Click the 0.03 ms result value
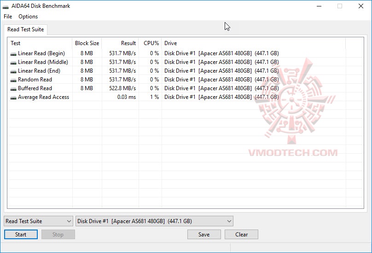 (x=127, y=97)
